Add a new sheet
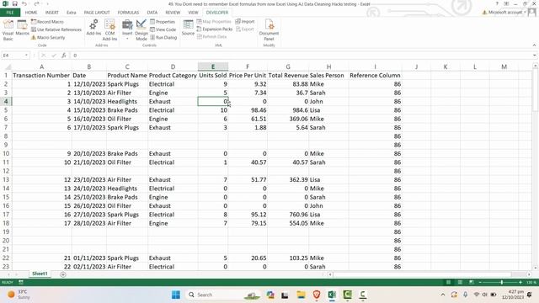The height and width of the screenshot is (303, 539). click(x=63, y=274)
